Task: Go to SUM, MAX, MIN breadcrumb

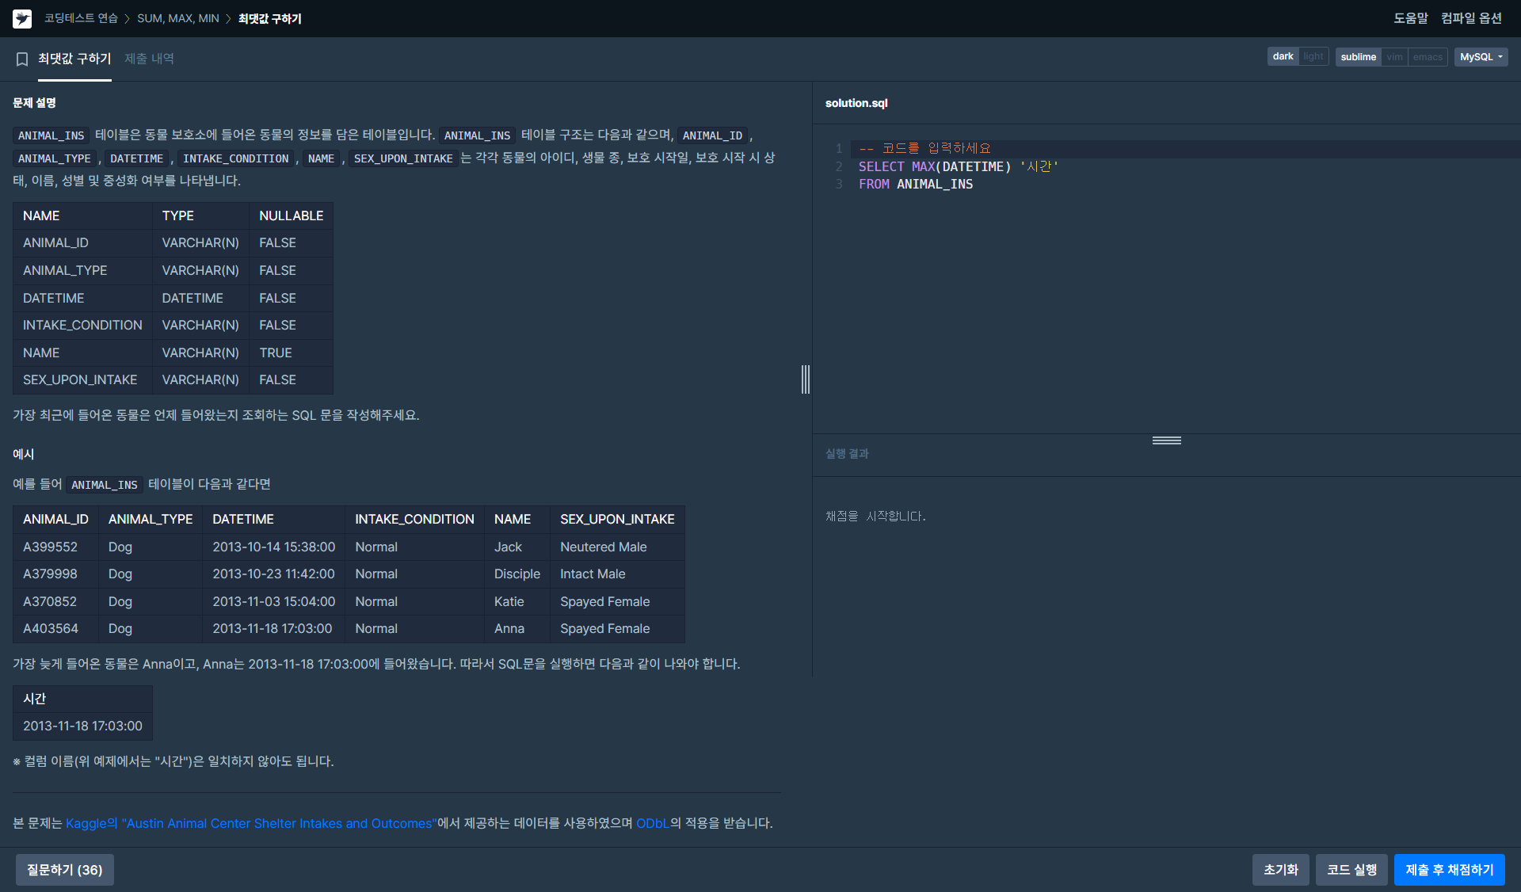Action: pos(178,18)
